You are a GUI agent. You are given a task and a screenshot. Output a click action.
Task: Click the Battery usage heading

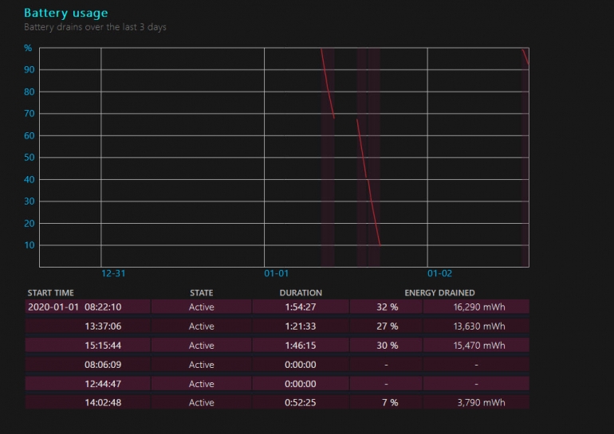[65, 13]
